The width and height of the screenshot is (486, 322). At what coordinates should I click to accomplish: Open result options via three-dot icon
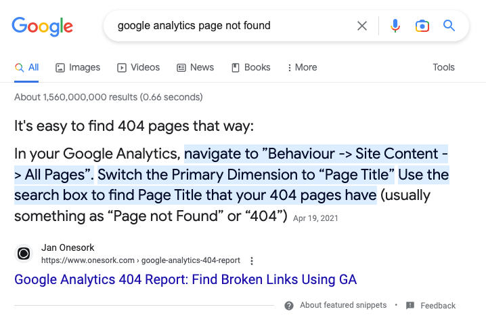click(x=252, y=261)
